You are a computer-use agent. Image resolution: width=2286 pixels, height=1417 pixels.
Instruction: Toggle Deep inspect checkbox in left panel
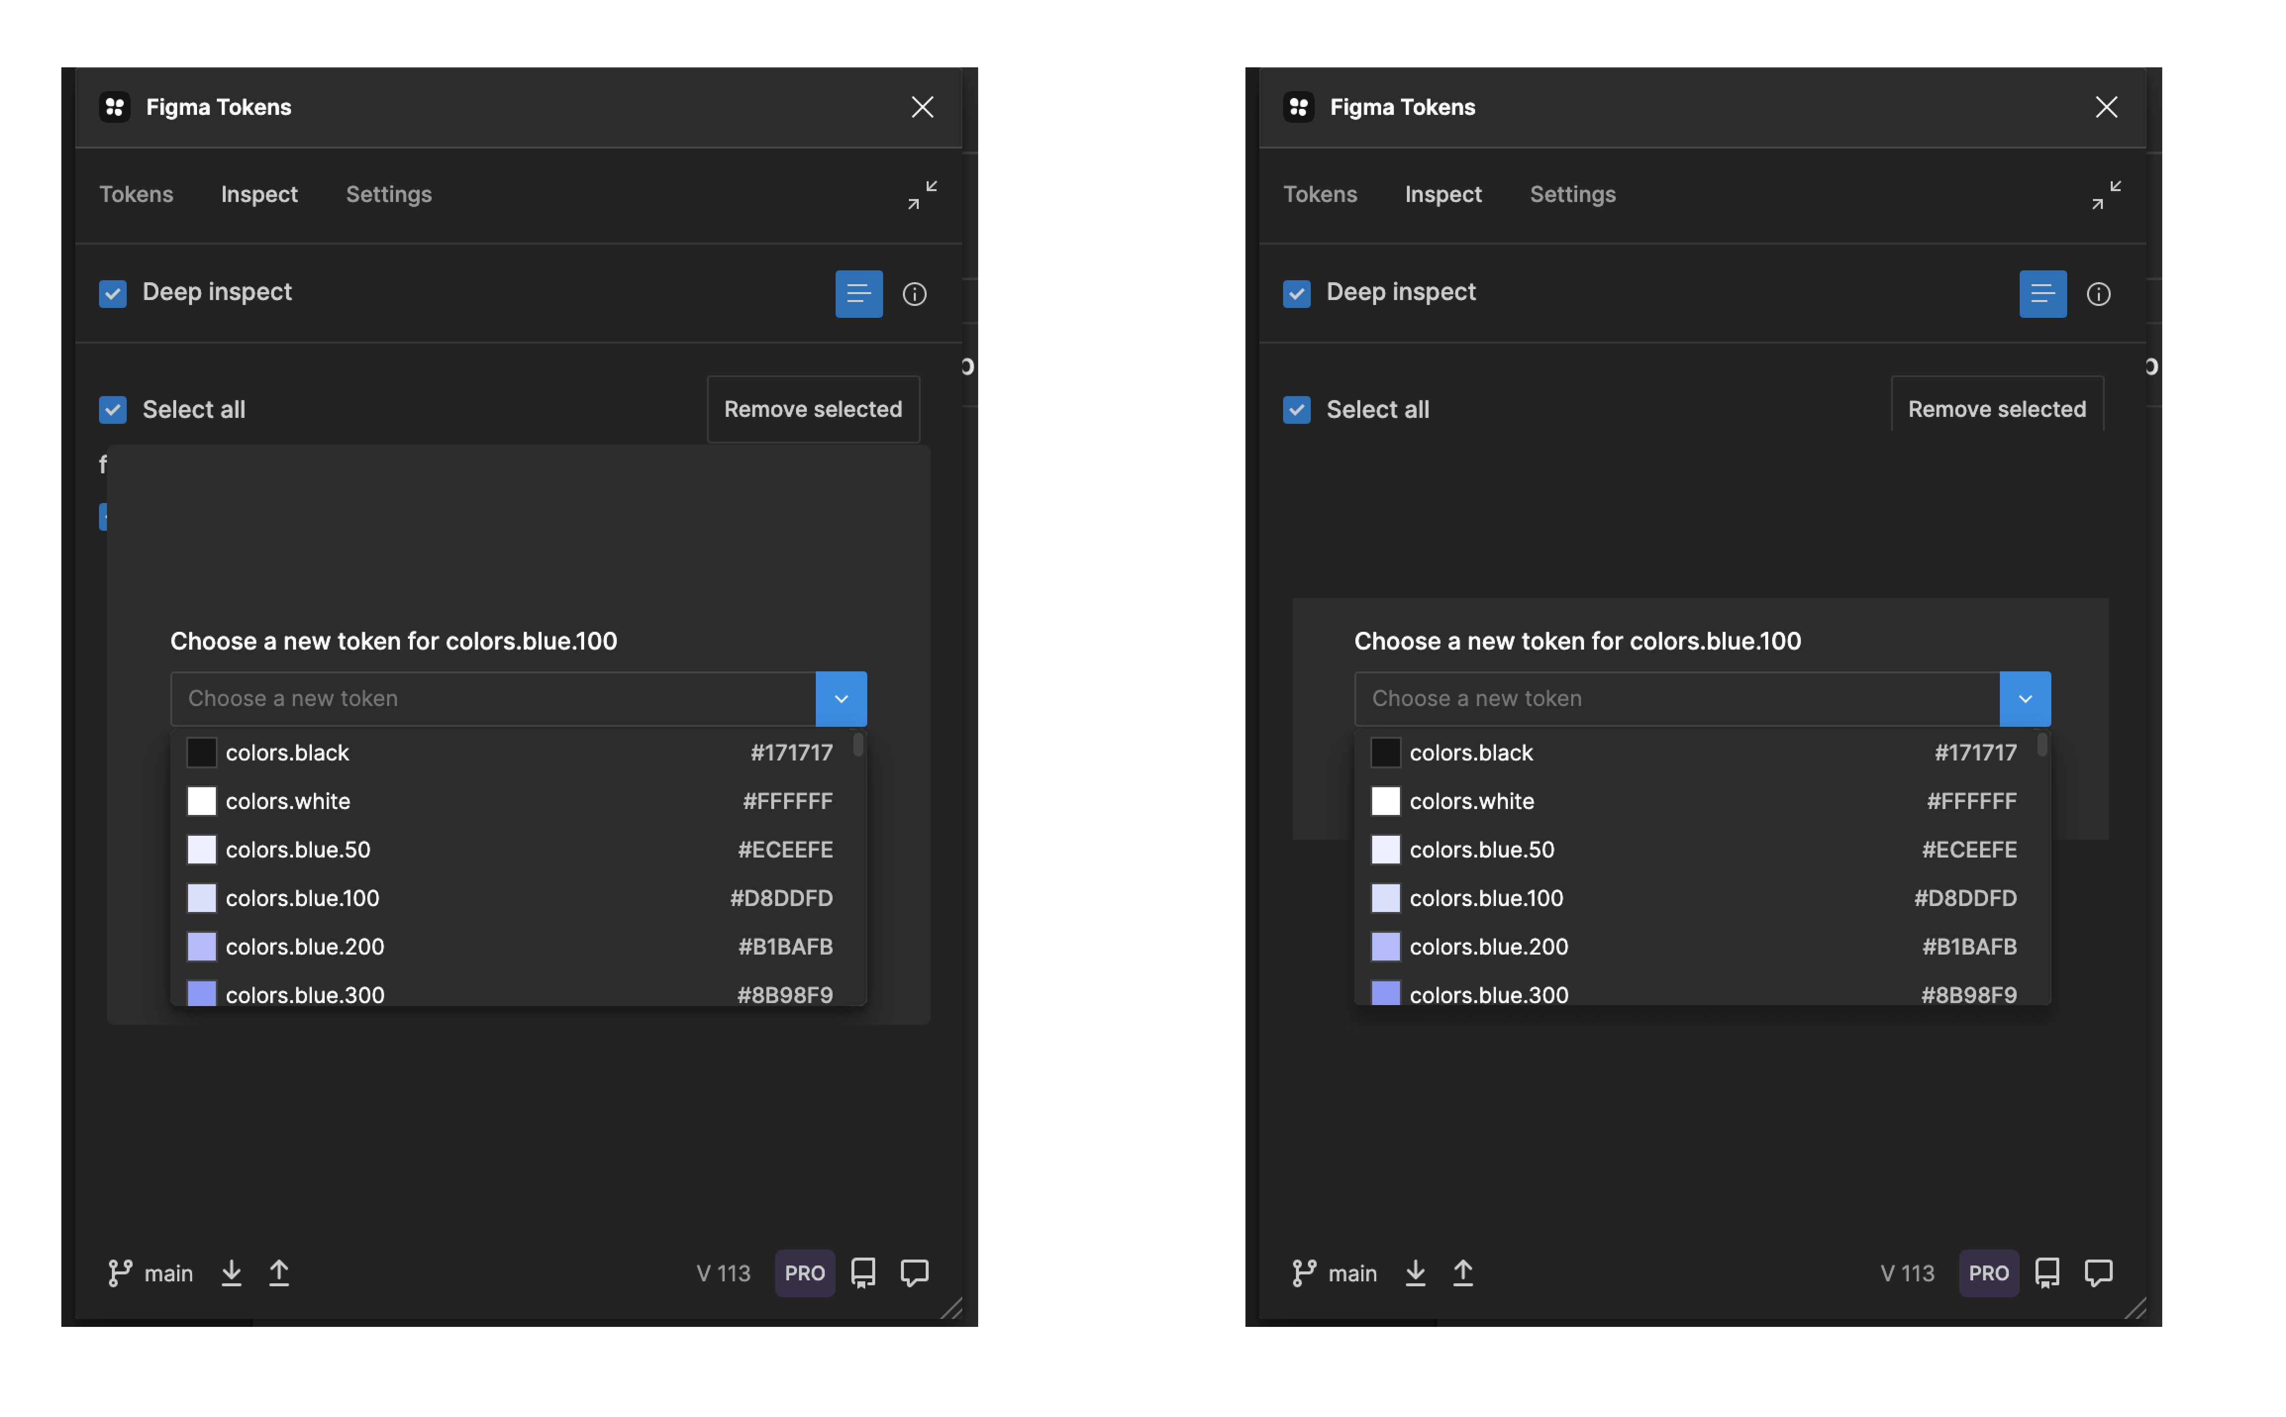pos(112,294)
